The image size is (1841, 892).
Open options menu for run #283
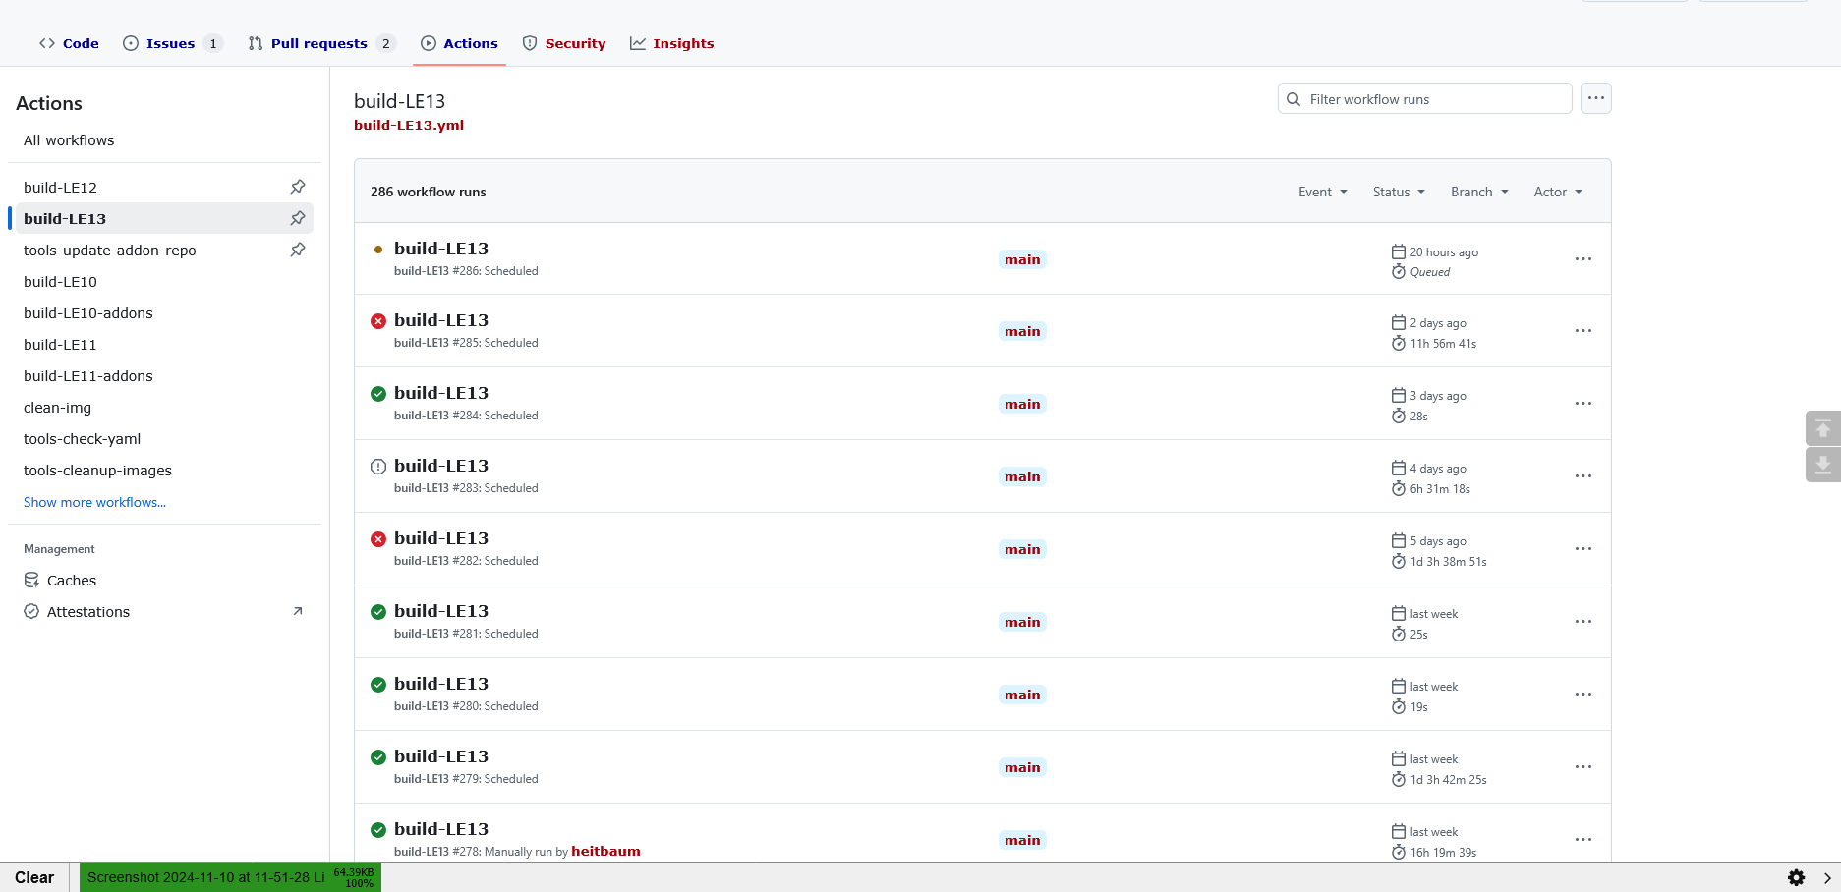1582,476
